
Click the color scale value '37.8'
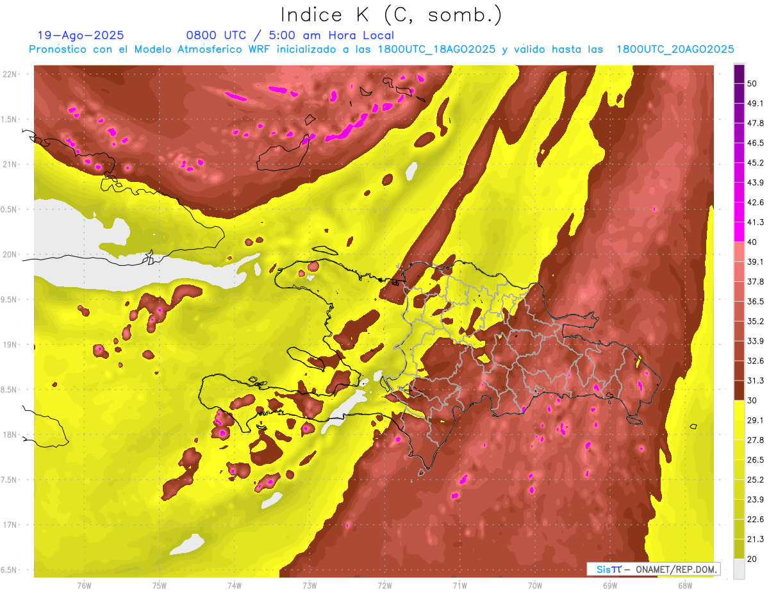[x=756, y=282]
